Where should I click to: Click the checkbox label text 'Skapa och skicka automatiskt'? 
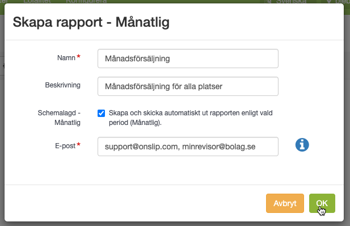point(154,113)
